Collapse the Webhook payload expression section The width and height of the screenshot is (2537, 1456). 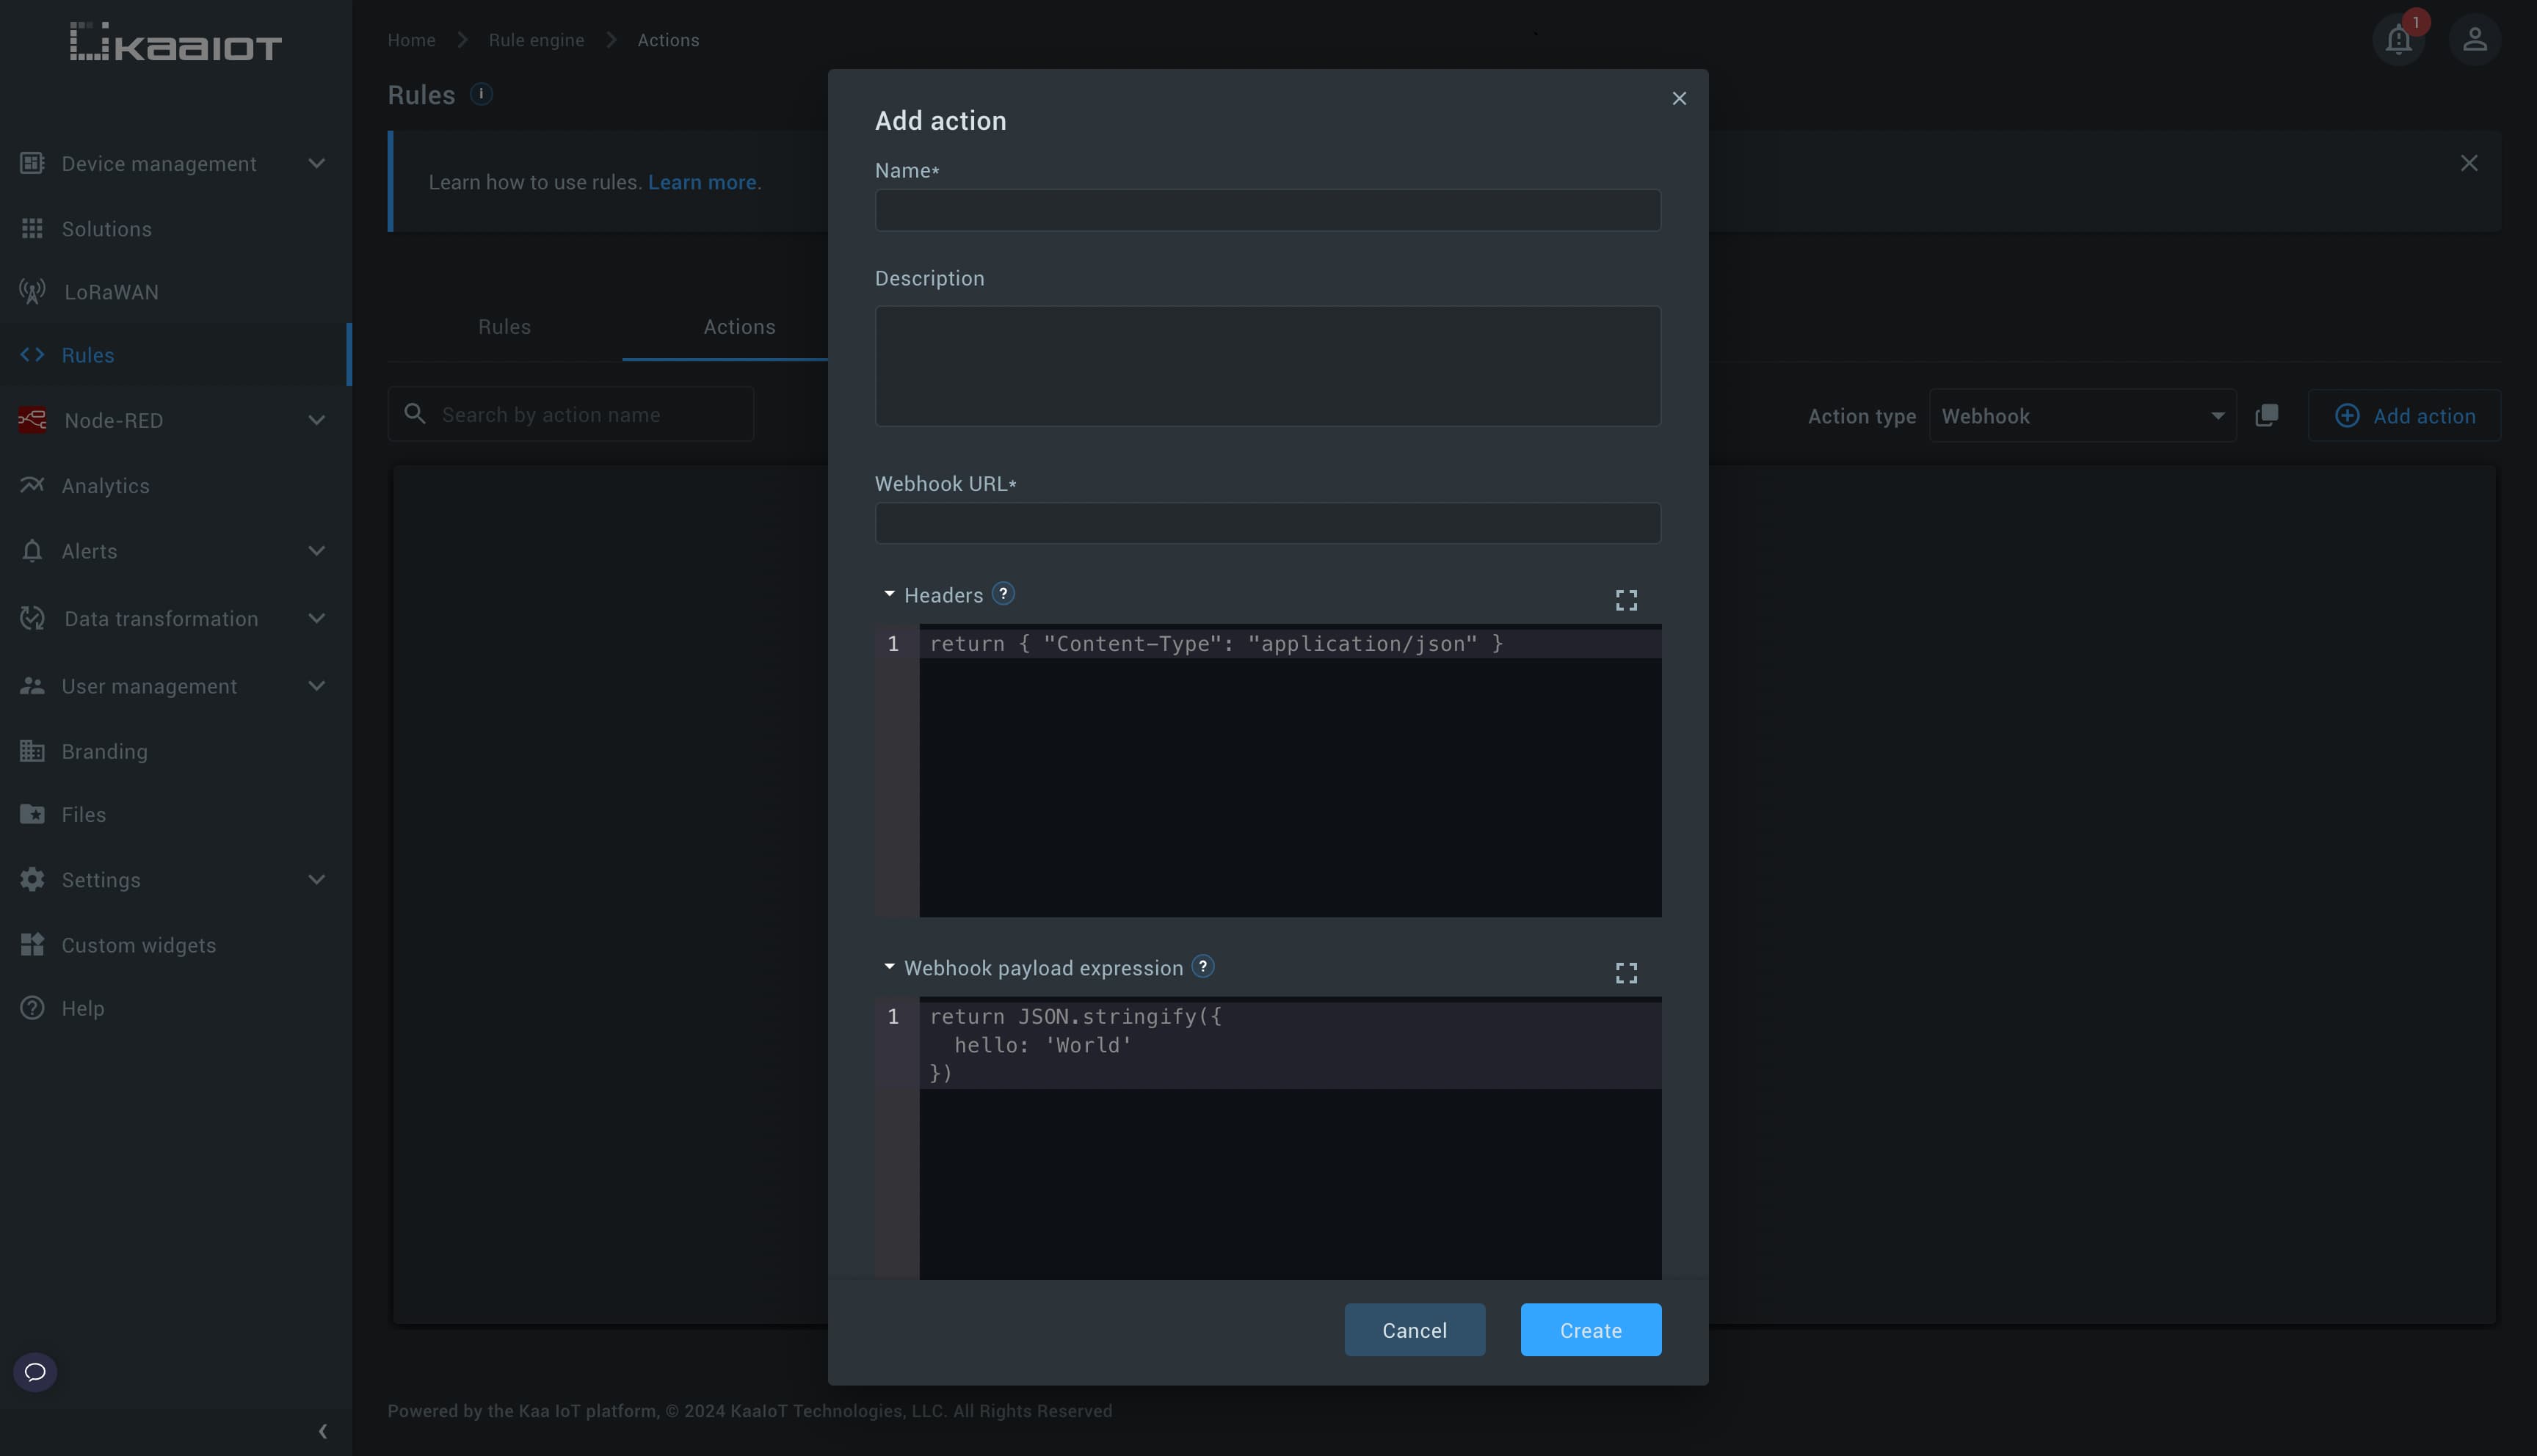tap(889, 967)
